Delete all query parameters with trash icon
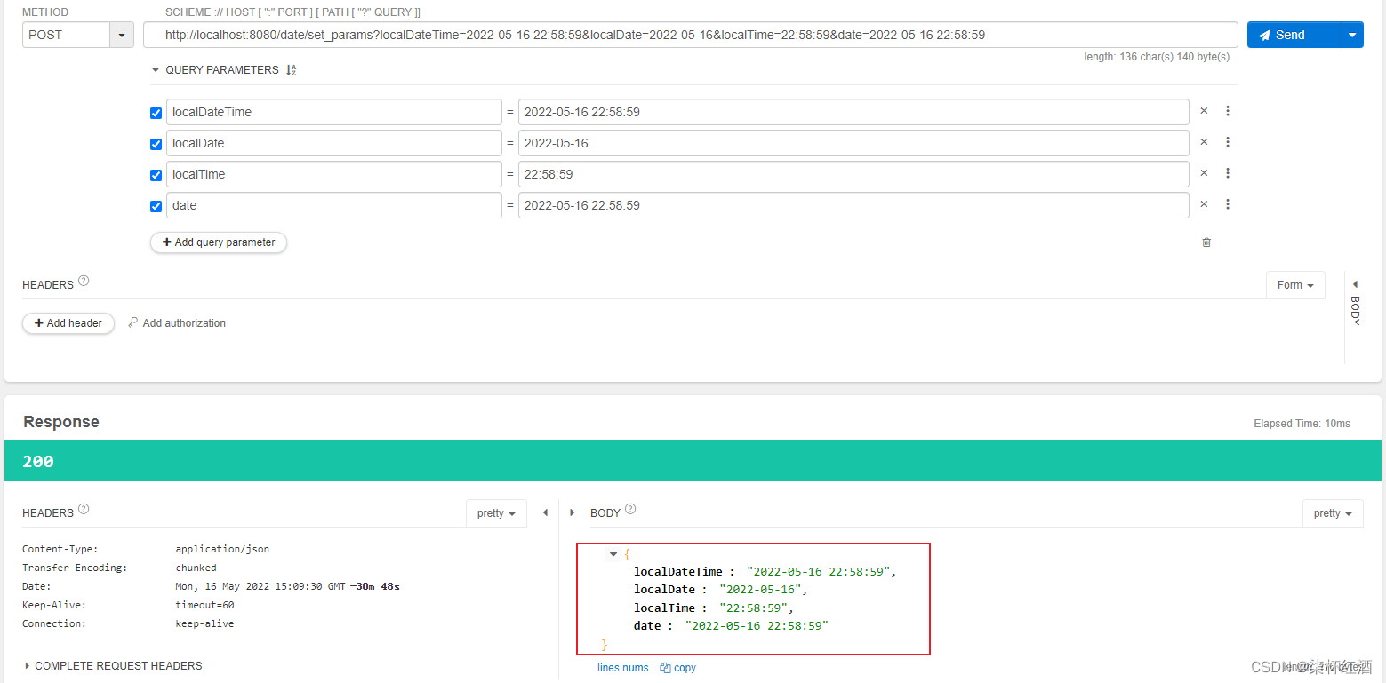The width and height of the screenshot is (1386, 683). pos(1206,242)
